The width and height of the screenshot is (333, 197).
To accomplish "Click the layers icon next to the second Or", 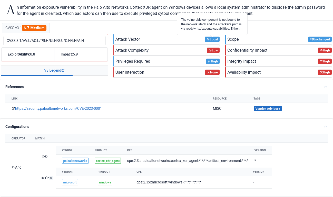I will coord(51,178).
